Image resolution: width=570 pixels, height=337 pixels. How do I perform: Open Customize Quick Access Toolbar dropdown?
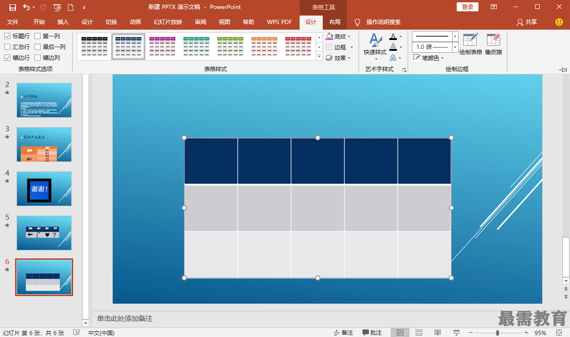[84, 7]
